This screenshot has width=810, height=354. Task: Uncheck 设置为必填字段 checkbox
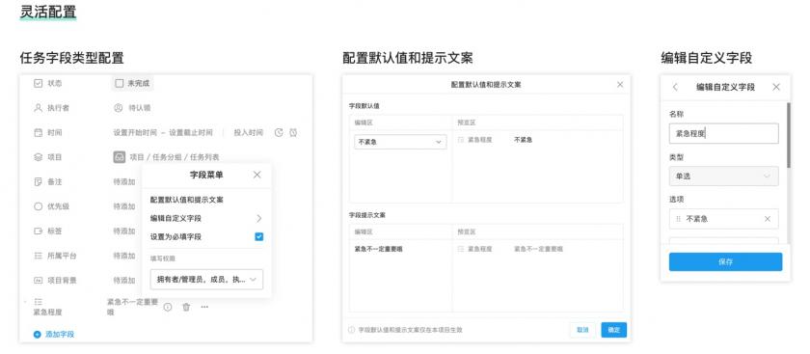pyautogui.click(x=258, y=236)
